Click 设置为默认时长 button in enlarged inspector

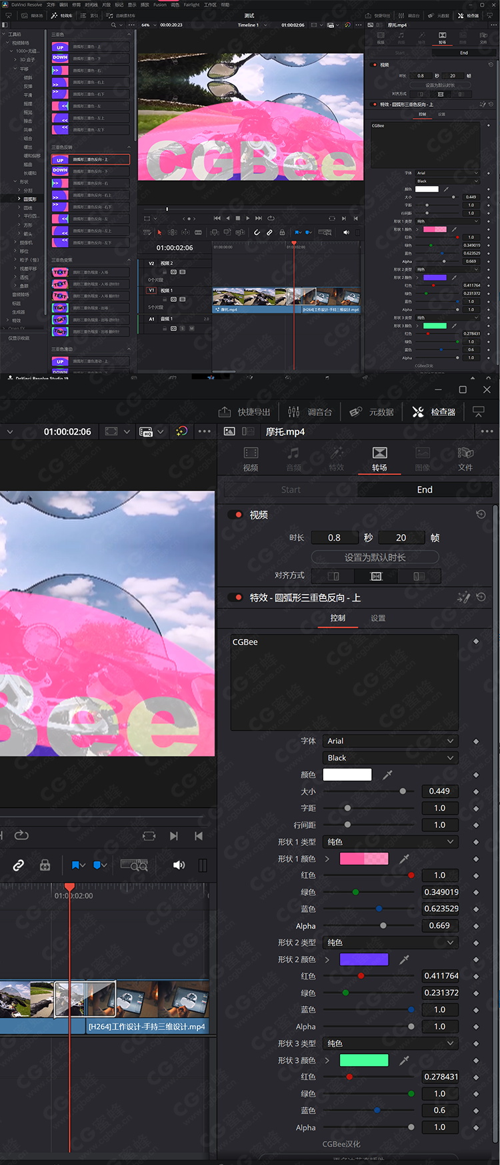pyautogui.click(x=375, y=557)
